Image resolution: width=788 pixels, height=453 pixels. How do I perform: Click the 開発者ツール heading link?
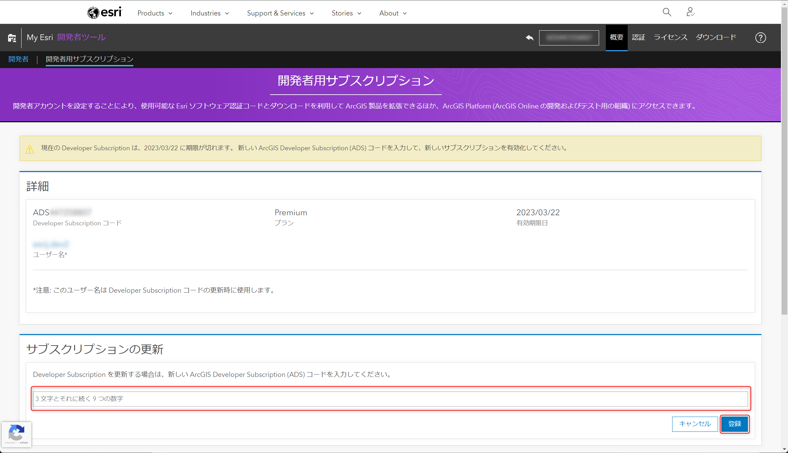[x=81, y=37]
